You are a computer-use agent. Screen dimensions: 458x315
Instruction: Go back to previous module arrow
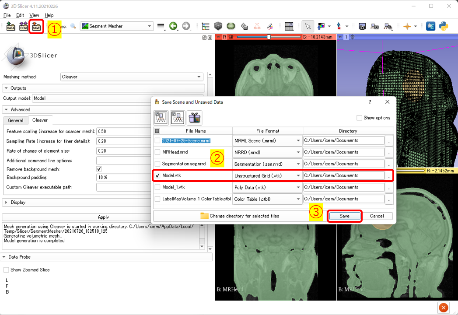(173, 26)
